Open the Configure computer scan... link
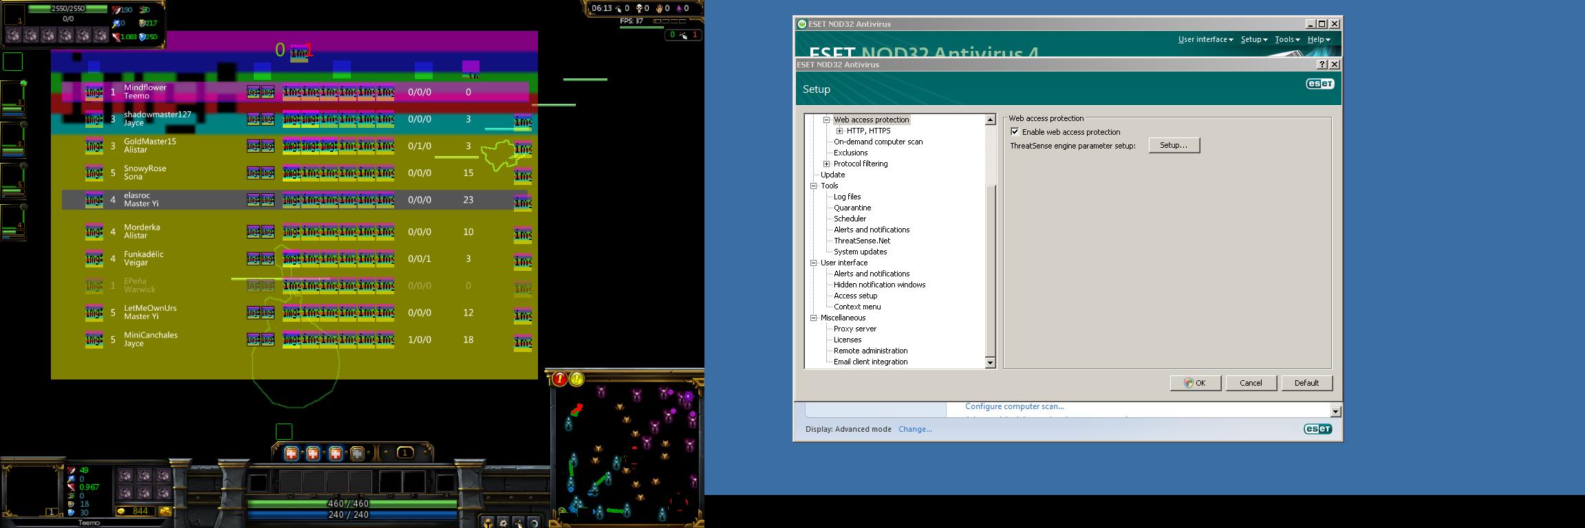The image size is (1585, 528). tap(1014, 406)
